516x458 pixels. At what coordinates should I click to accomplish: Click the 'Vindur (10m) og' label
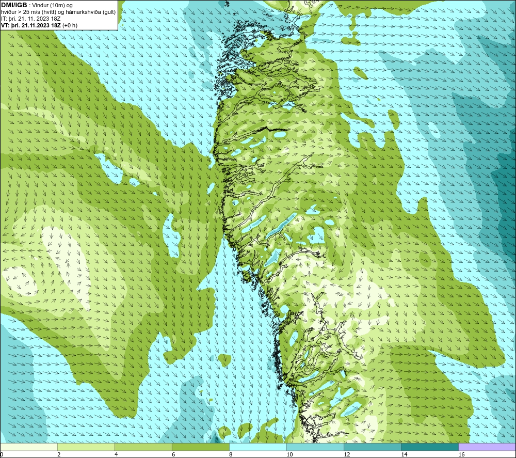point(52,6)
